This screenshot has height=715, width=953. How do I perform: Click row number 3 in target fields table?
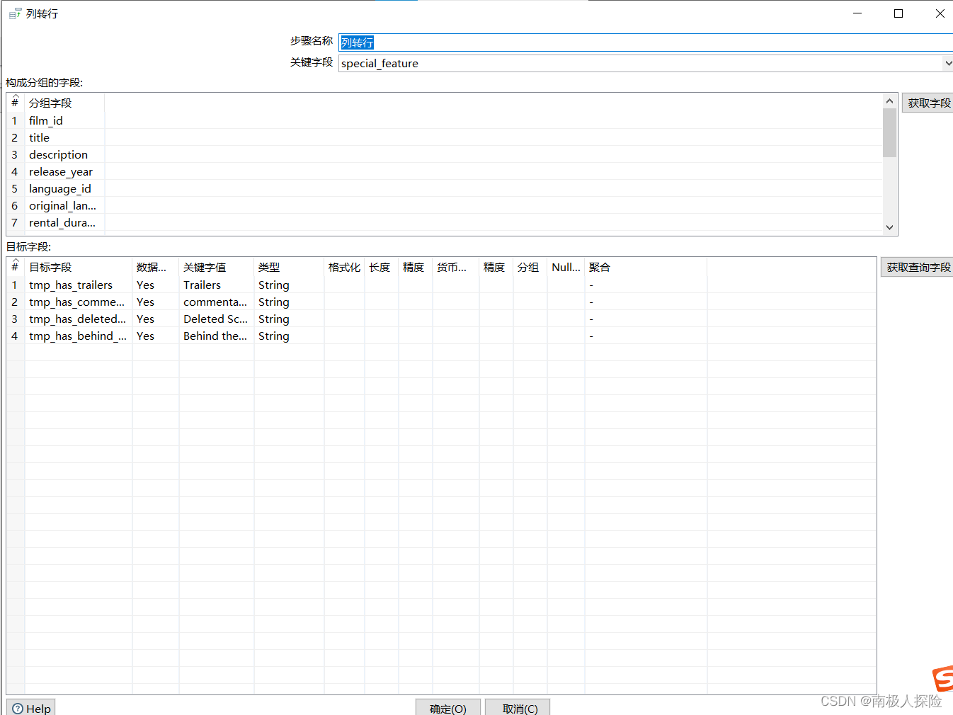click(15, 319)
